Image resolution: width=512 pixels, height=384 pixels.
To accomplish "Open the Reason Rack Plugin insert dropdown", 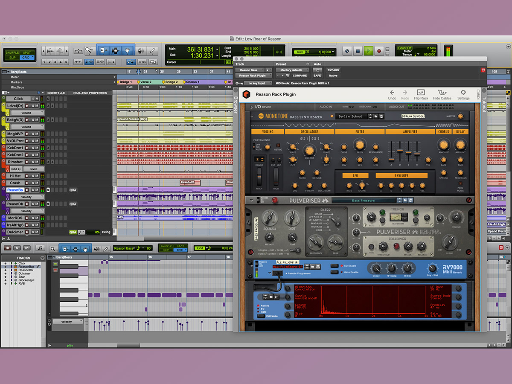I will coord(254,76).
